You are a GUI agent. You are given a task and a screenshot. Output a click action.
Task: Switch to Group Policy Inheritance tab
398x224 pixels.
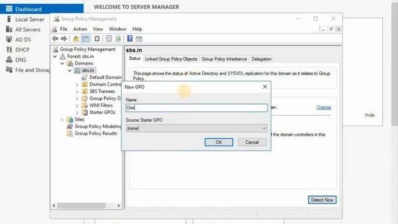224,59
